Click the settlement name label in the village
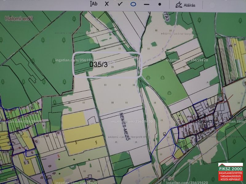Viewport: 246px width, 184px height. (202, 121)
